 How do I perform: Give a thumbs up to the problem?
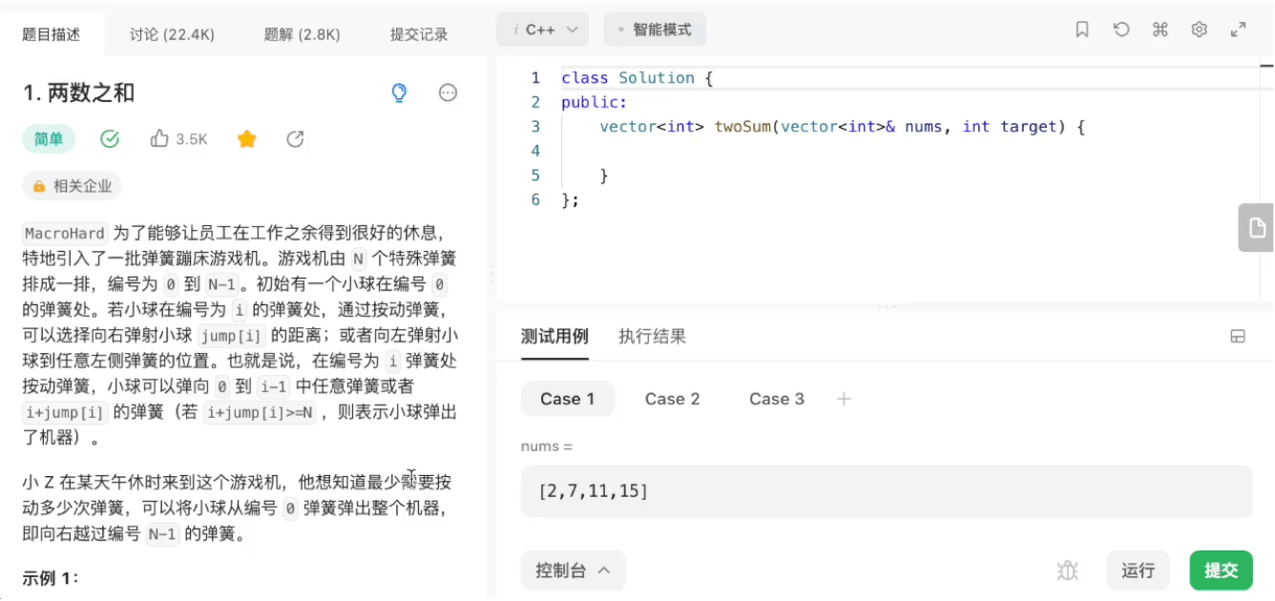[158, 138]
